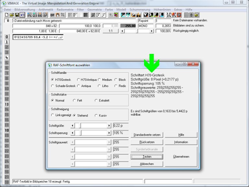
Task: Click the GEO toolbar icon
Action: coord(35,15)
